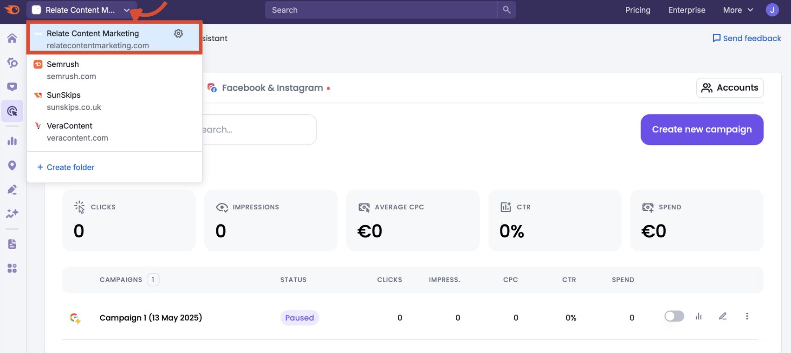Click the Semrush flame logo
The height and width of the screenshot is (353, 791).
[12, 10]
